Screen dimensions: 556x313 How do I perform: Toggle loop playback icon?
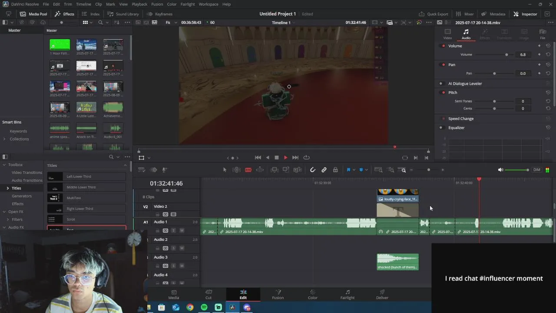(x=306, y=158)
